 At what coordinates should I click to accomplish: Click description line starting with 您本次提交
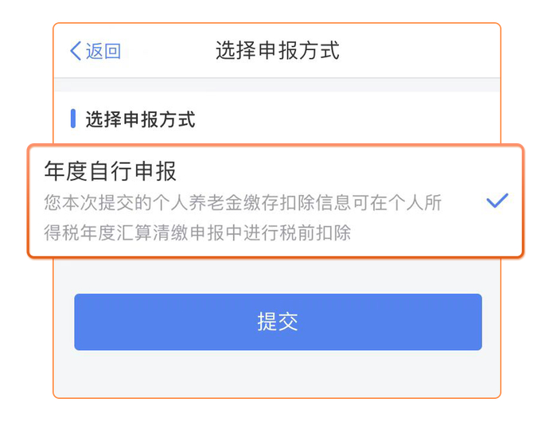(x=243, y=202)
